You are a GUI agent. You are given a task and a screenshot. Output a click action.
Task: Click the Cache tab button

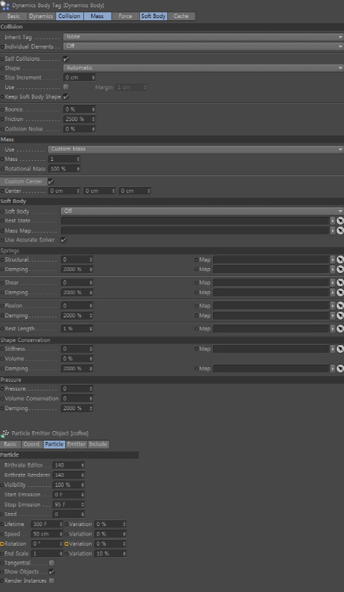pyautogui.click(x=181, y=16)
